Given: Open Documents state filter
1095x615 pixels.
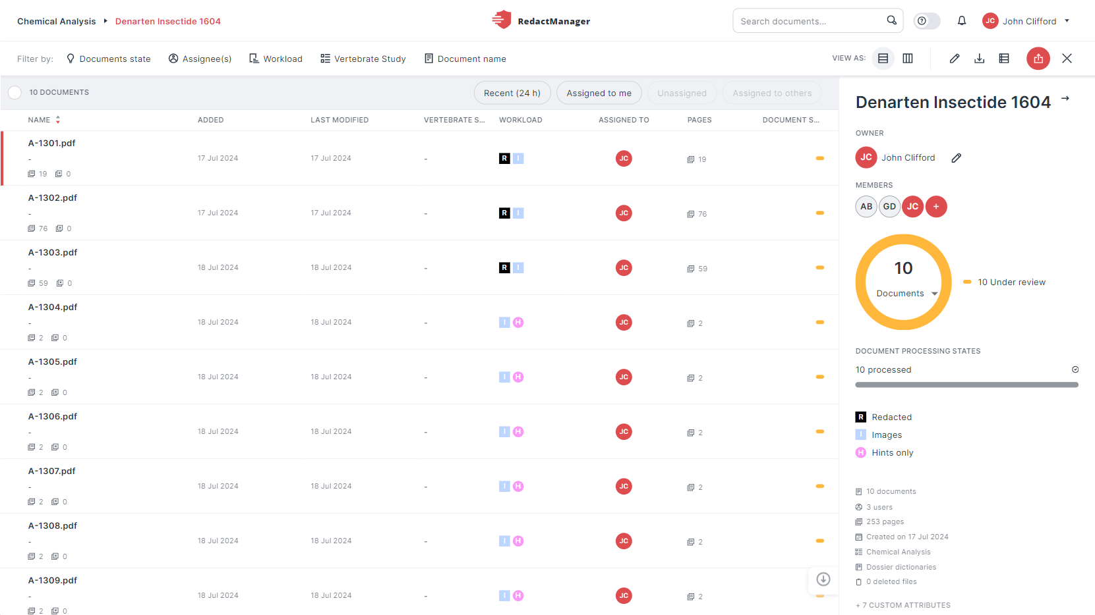Looking at the screenshot, I should (109, 59).
